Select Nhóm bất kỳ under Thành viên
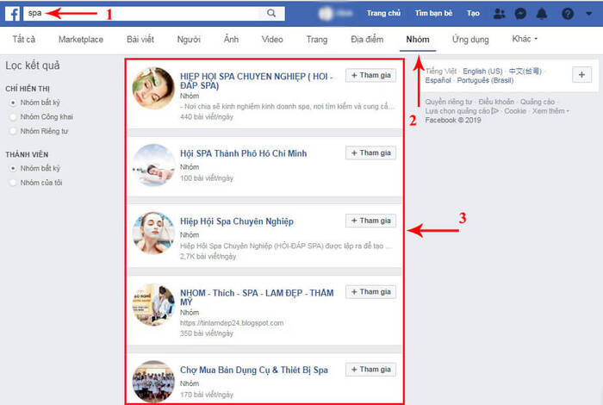 tap(13, 168)
